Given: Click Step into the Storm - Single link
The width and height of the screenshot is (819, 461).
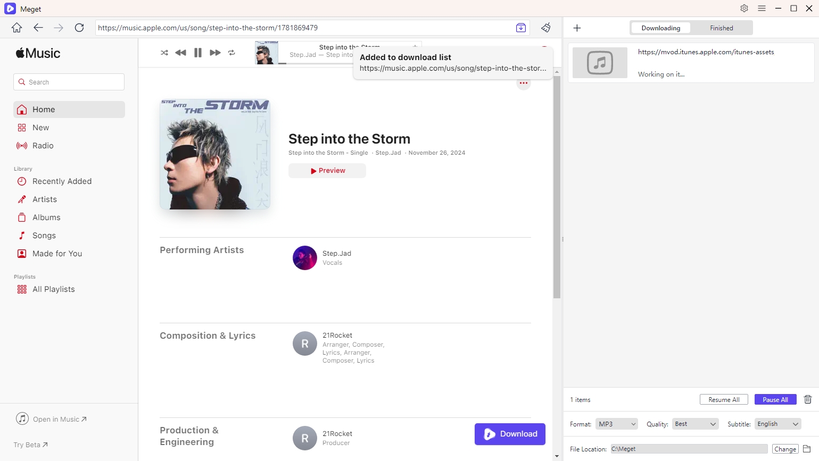Looking at the screenshot, I should coord(328,153).
